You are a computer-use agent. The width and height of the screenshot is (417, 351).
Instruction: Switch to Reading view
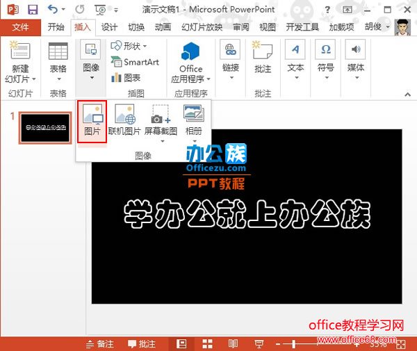(x=233, y=344)
